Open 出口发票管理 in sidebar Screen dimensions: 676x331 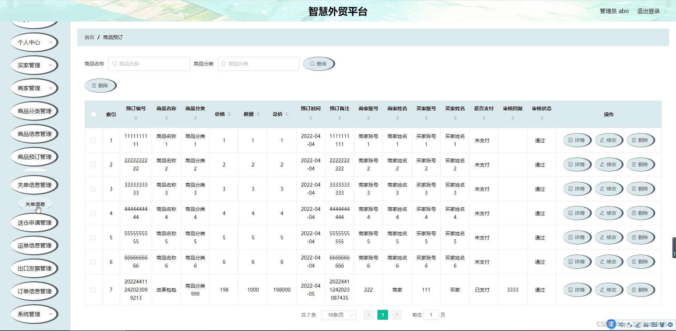(x=34, y=268)
